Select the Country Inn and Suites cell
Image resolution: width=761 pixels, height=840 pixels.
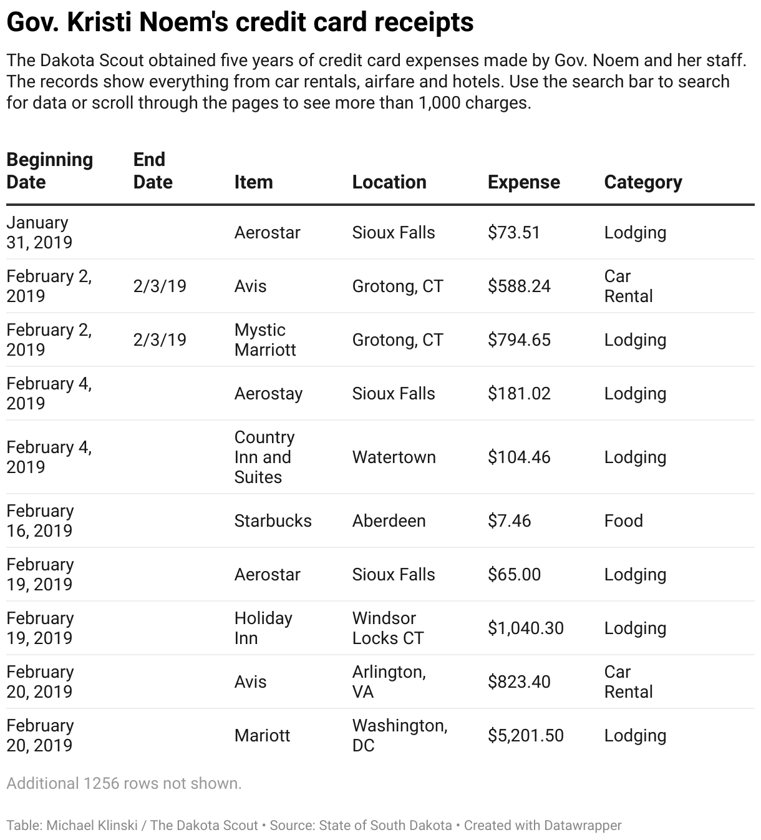tap(264, 457)
